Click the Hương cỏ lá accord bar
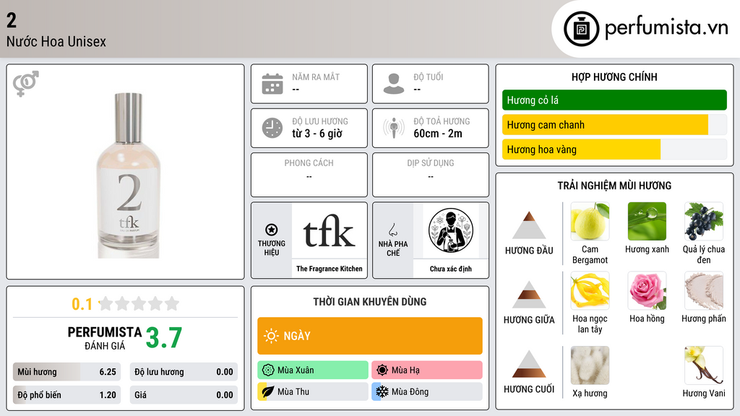 pos(614,100)
